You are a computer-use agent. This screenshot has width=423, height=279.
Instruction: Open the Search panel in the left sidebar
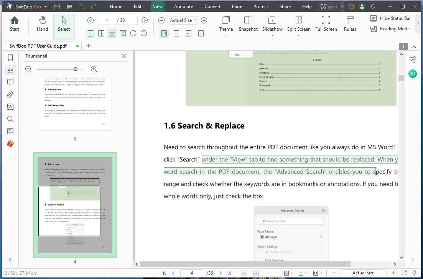click(x=10, y=119)
